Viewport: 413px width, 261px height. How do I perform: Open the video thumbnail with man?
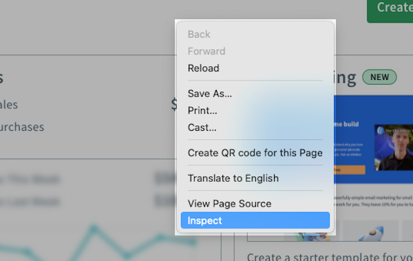pyautogui.click(x=394, y=147)
